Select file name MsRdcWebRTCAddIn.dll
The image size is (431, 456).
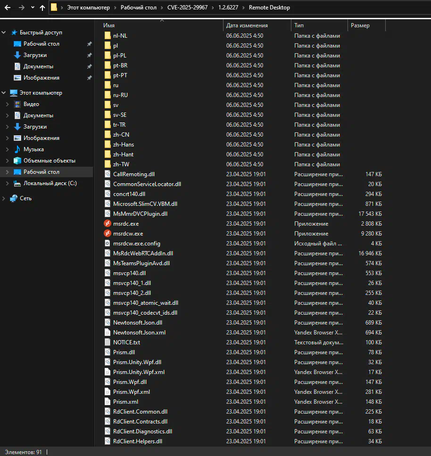pos(143,253)
